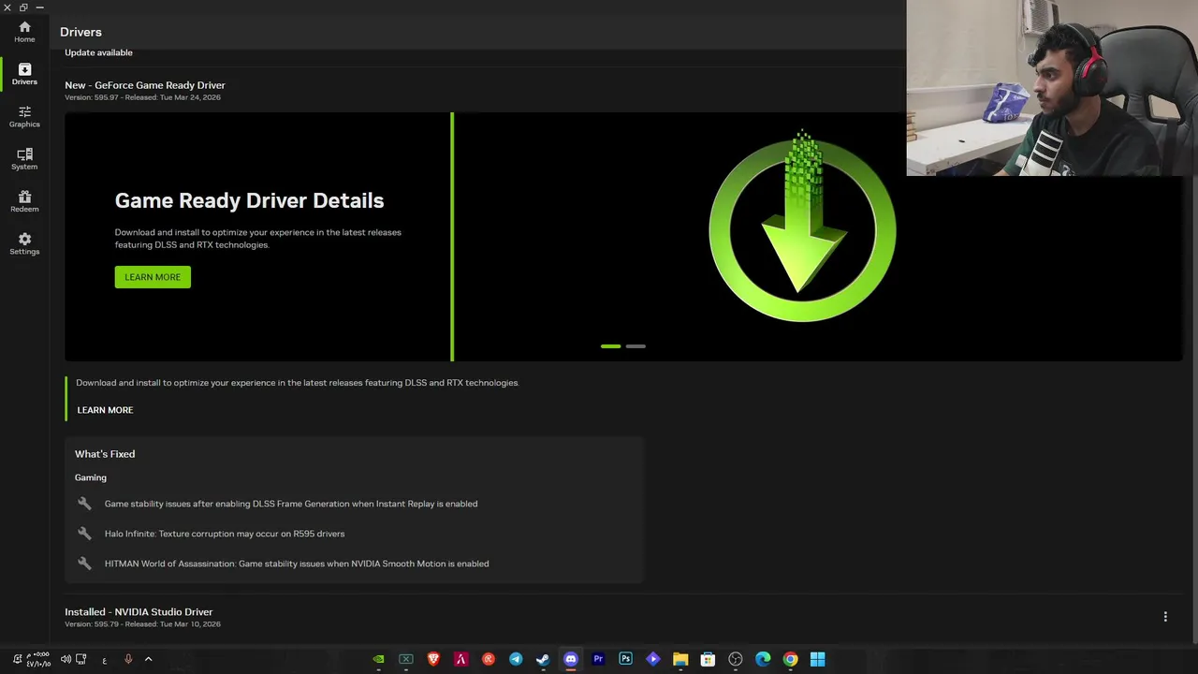
Task: Click the "What's Fixed" heading
Action: pyautogui.click(x=105, y=454)
